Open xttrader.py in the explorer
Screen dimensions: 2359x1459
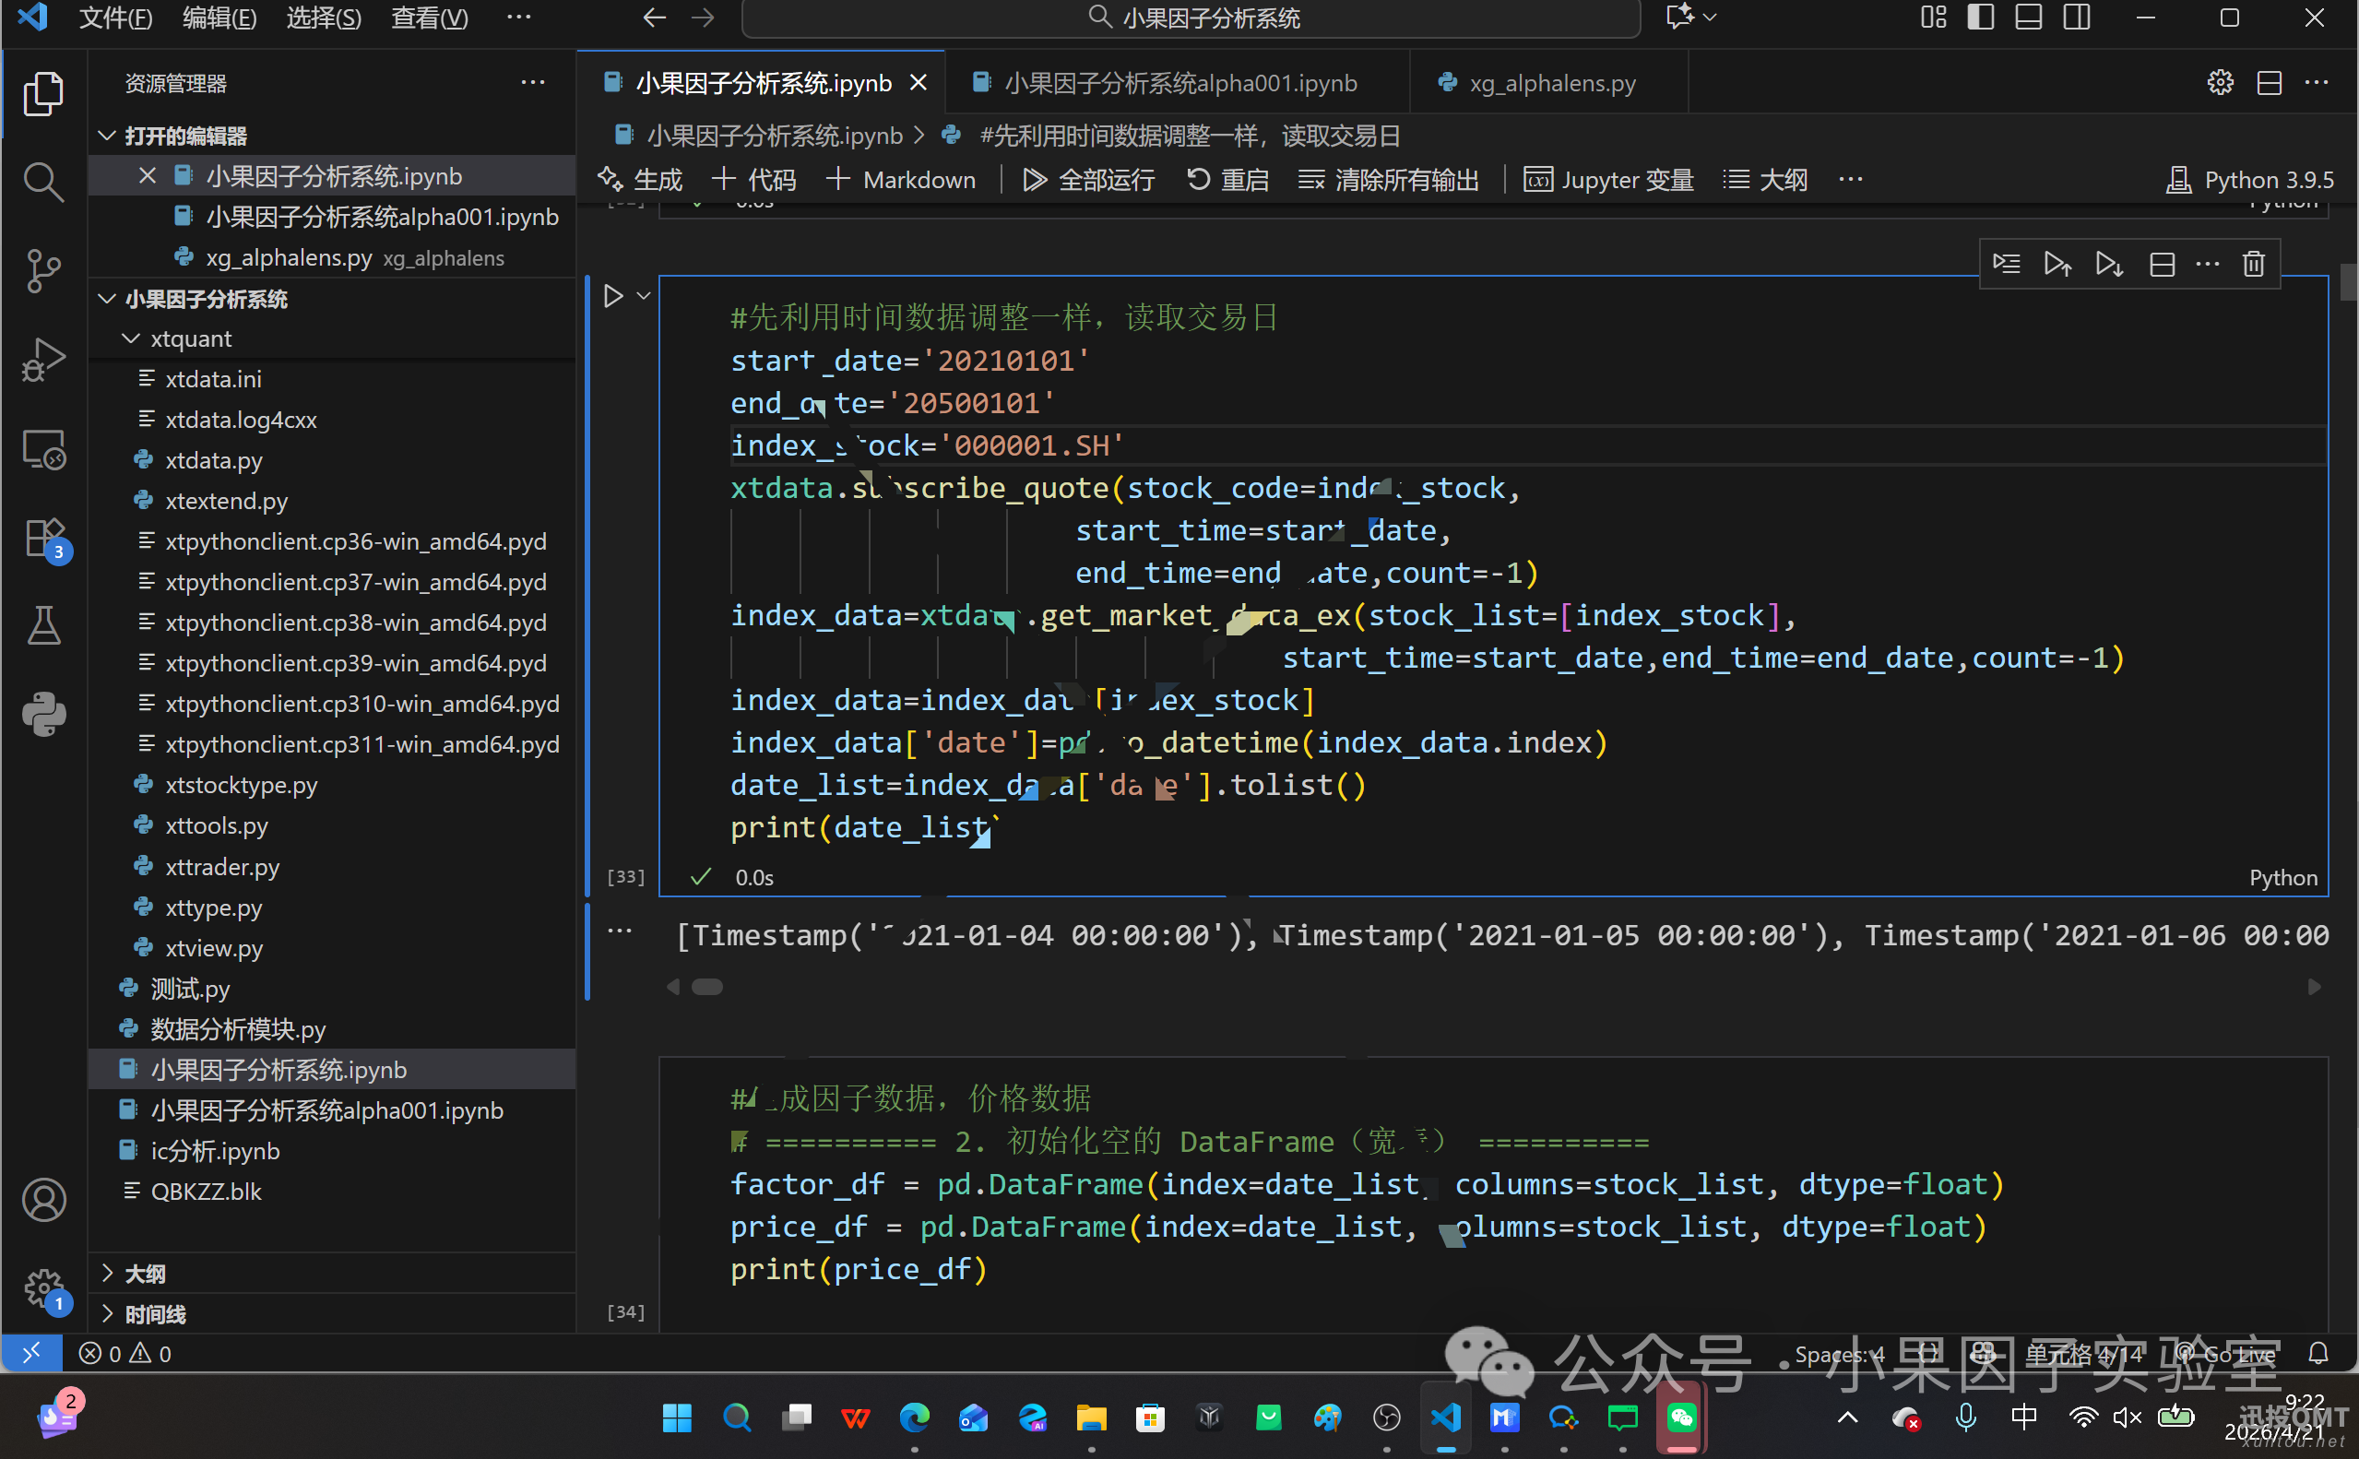click(222, 867)
